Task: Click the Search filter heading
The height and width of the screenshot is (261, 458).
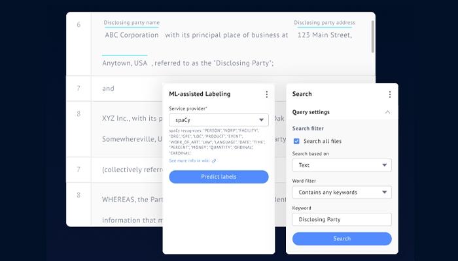Action: (x=308, y=129)
